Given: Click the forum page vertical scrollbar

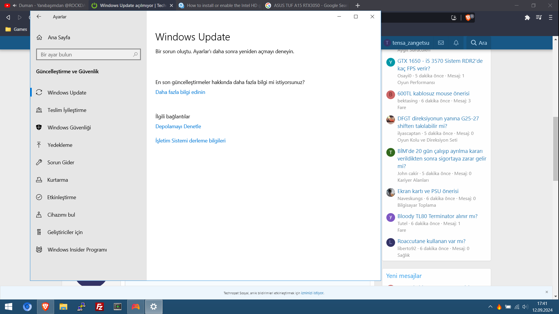Looking at the screenshot, I should [556, 148].
